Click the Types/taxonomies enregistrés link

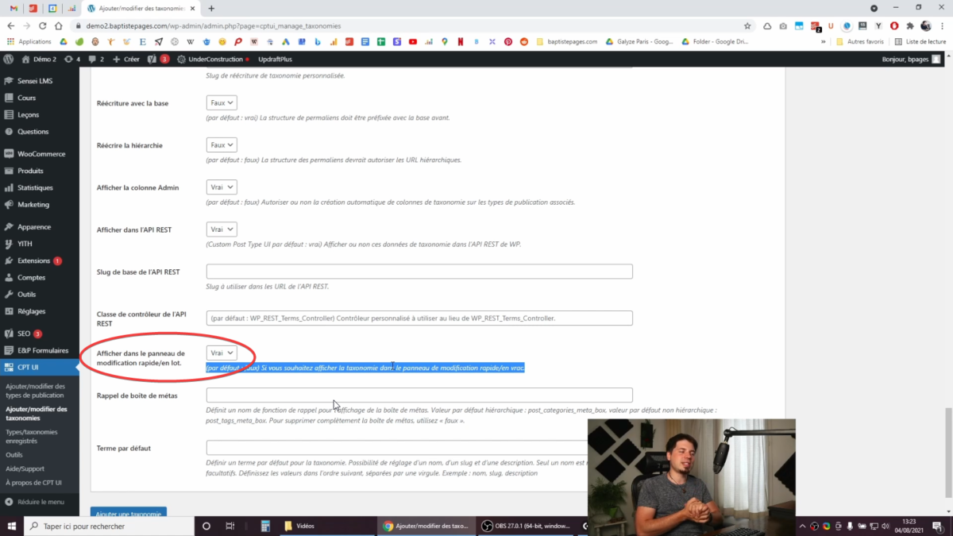pyautogui.click(x=32, y=436)
